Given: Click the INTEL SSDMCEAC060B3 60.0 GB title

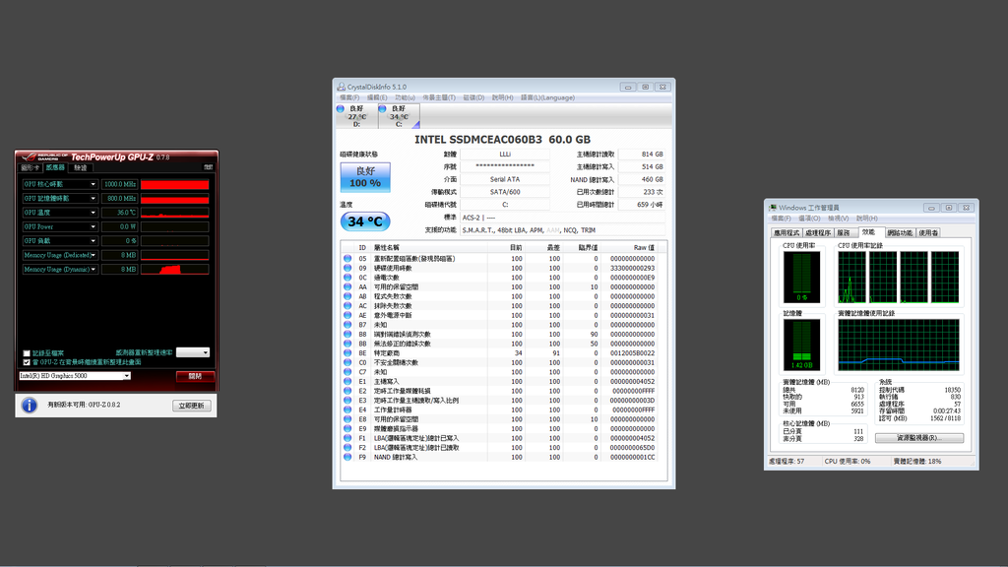Looking at the screenshot, I should (503, 140).
